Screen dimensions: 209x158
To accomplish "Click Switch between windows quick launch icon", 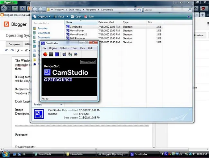I will pyautogui.click(x=19, y=154).
